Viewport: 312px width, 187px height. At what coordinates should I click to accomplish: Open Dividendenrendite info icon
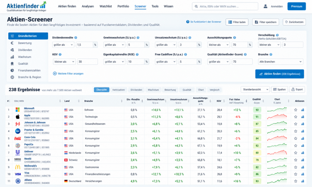pos(76,37)
